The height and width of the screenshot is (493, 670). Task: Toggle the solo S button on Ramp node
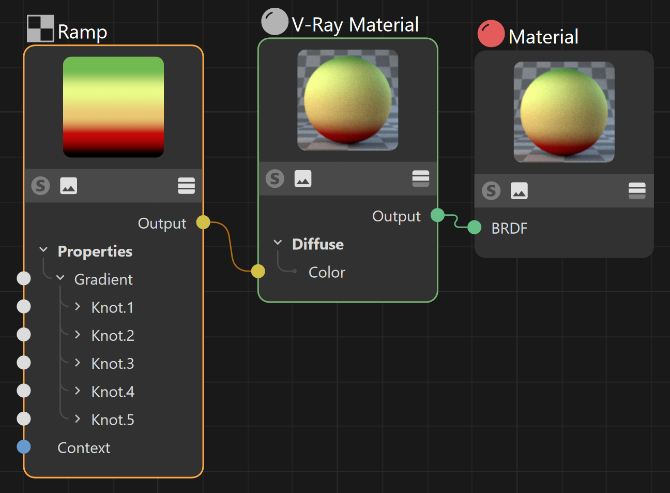click(41, 185)
